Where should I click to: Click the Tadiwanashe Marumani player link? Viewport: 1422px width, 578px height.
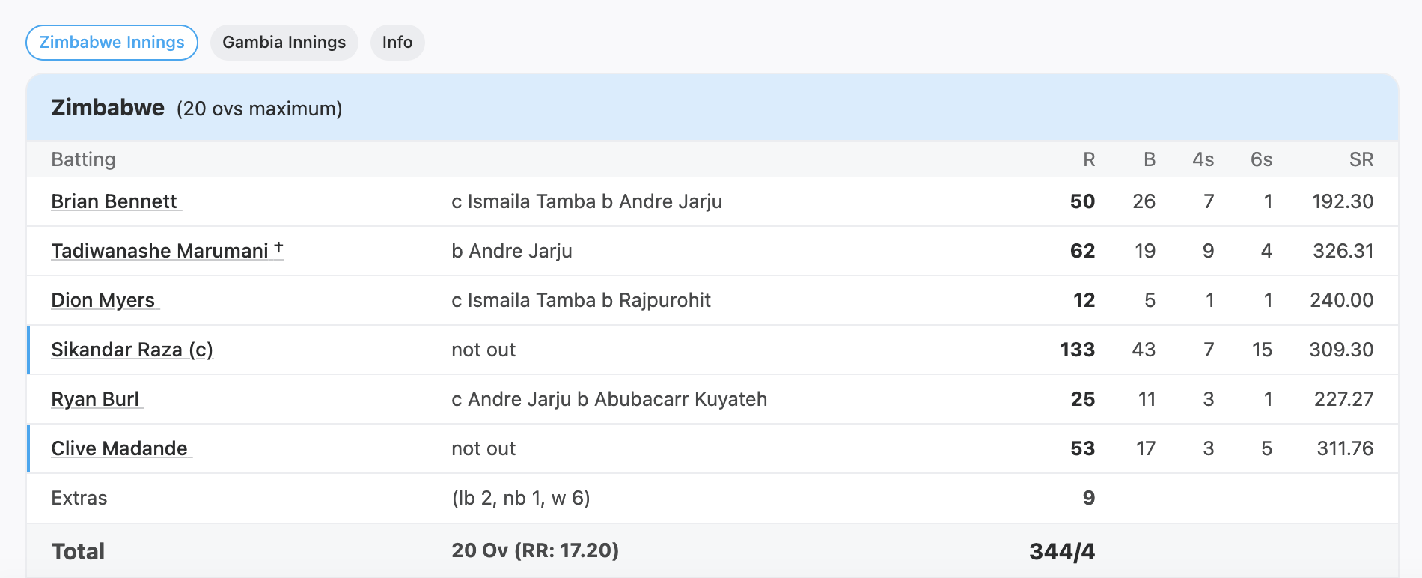[160, 251]
